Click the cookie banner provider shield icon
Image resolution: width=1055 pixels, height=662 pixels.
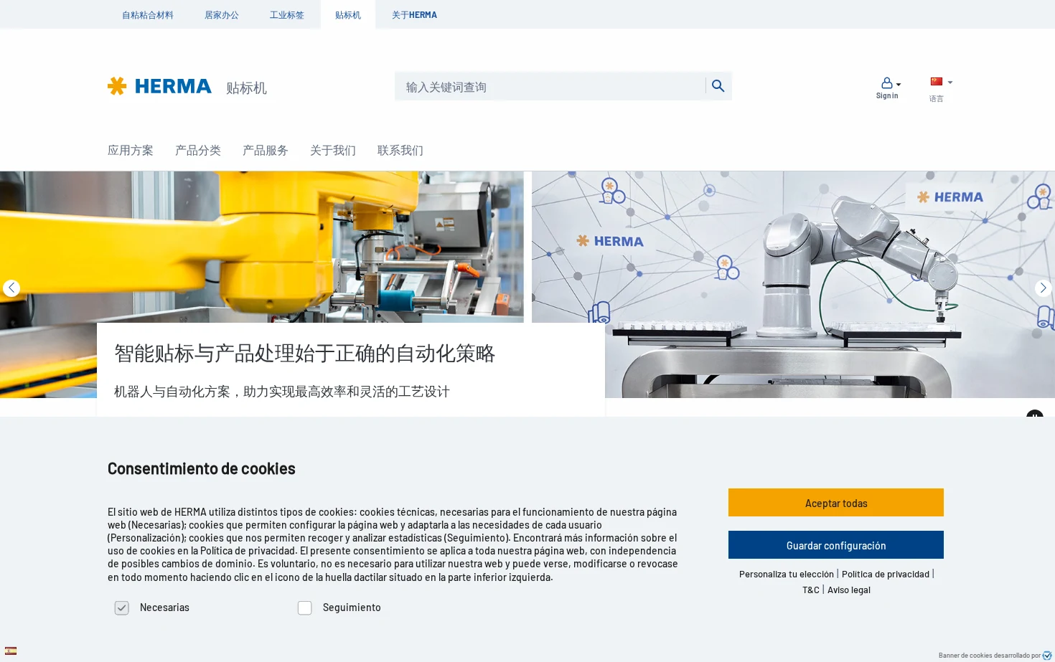point(1047,656)
